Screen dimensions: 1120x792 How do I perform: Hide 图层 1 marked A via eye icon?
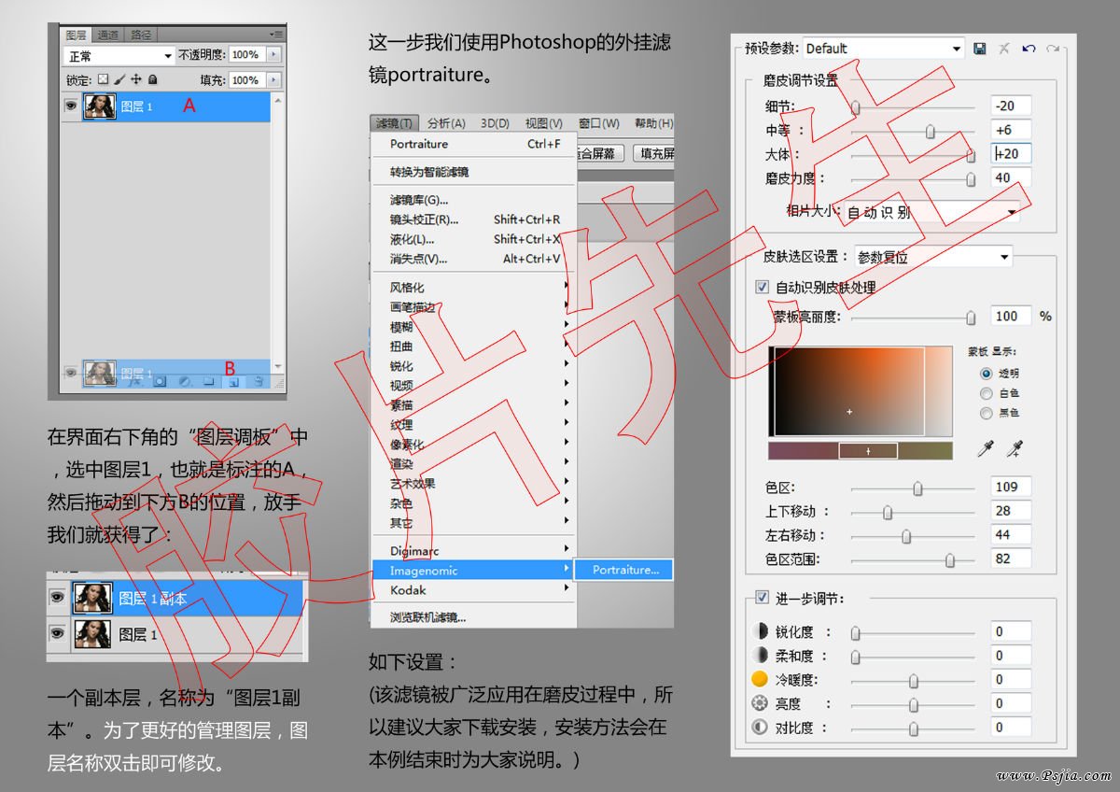tap(70, 107)
